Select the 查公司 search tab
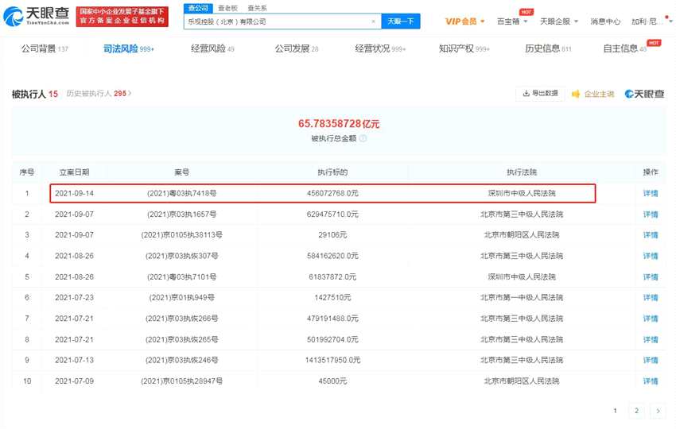This screenshot has width=676, height=429. pyautogui.click(x=198, y=8)
